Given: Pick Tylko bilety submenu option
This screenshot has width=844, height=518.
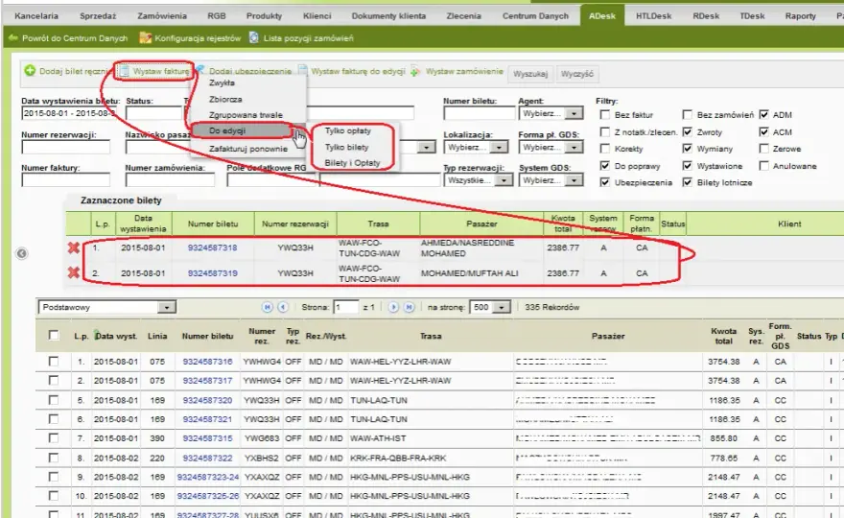Looking at the screenshot, I should [x=346, y=147].
